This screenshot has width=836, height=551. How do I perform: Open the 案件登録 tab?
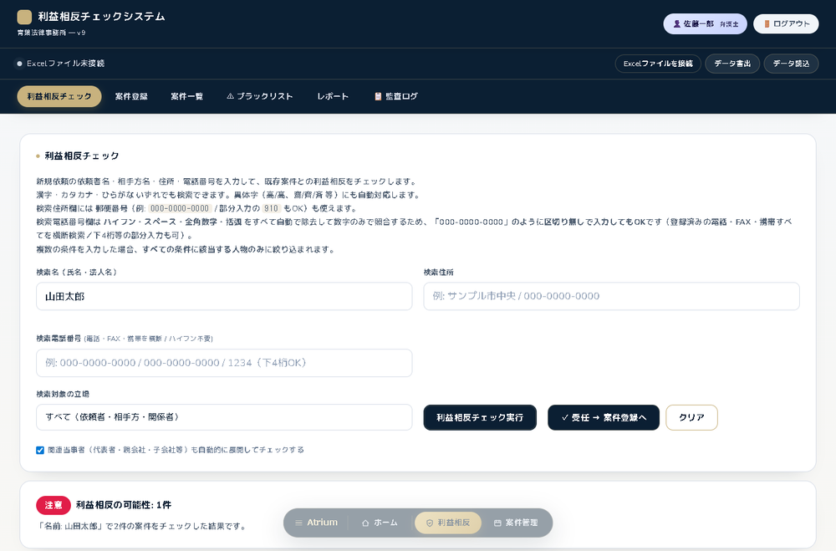coord(131,96)
